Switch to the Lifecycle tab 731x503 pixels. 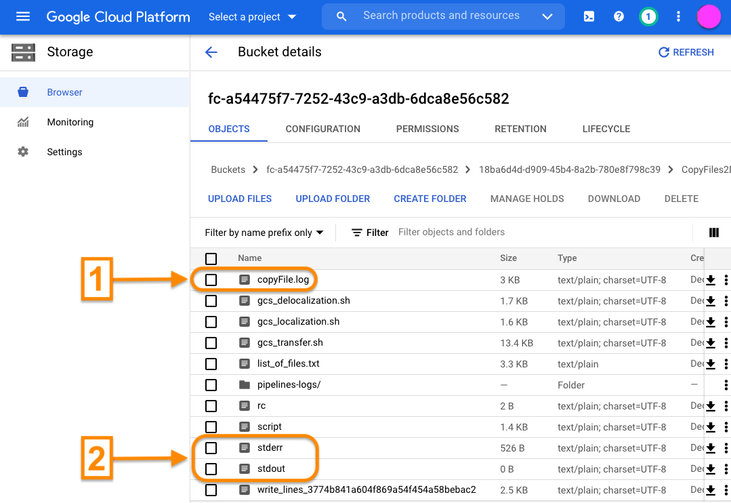pyautogui.click(x=606, y=129)
